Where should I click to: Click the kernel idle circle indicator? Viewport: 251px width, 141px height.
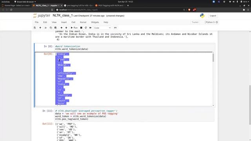click(x=217, y=22)
